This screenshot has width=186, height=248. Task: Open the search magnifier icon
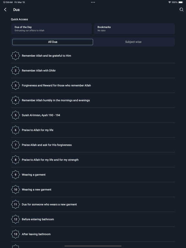click(x=181, y=10)
